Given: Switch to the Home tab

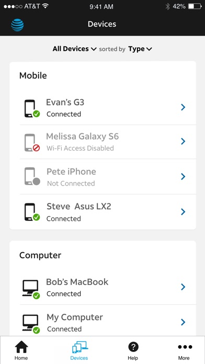Looking at the screenshot, I should [x=21, y=350].
